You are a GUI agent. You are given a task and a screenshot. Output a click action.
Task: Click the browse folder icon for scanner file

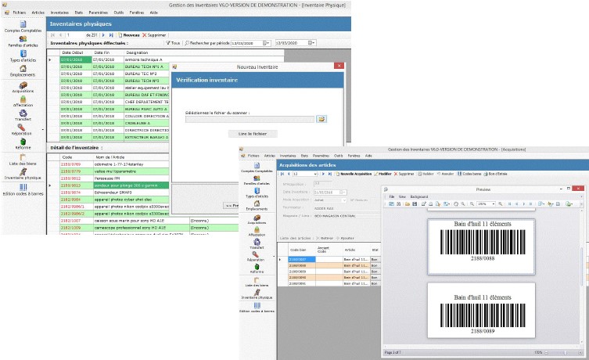click(321, 118)
